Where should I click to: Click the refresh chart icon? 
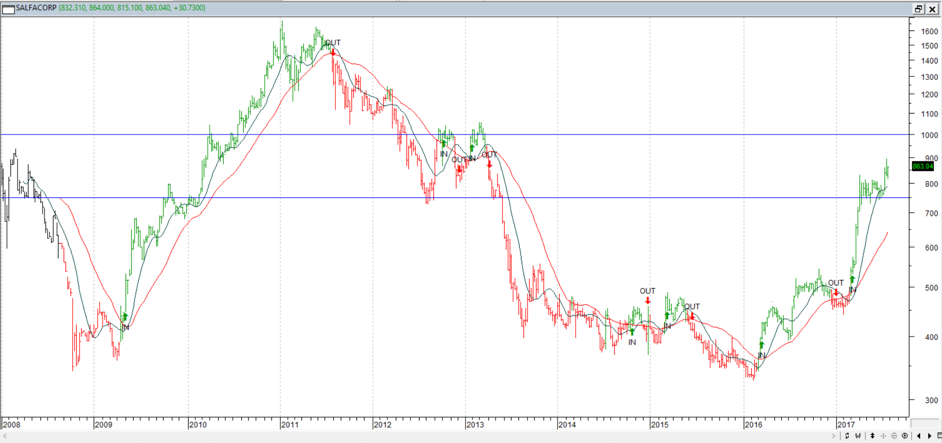click(x=847, y=435)
